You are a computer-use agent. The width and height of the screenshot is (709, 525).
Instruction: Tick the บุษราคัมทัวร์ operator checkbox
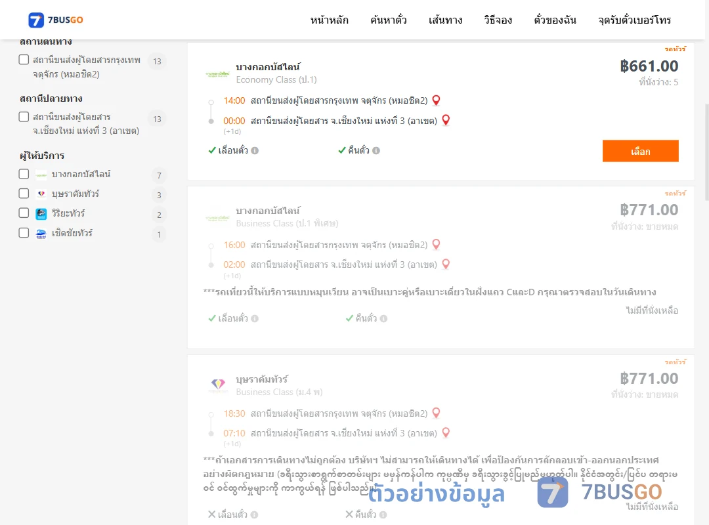(x=24, y=194)
